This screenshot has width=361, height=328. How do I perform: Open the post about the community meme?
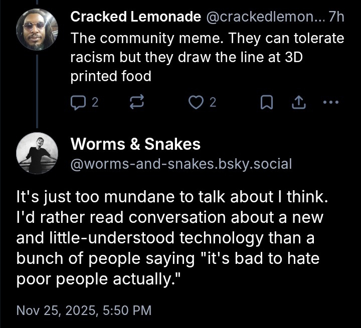[207, 57]
